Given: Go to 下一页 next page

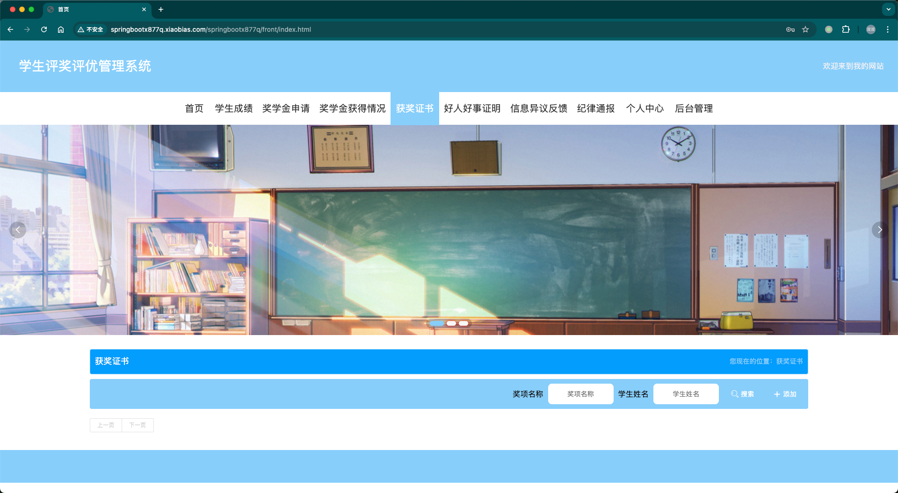Looking at the screenshot, I should click(138, 425).
